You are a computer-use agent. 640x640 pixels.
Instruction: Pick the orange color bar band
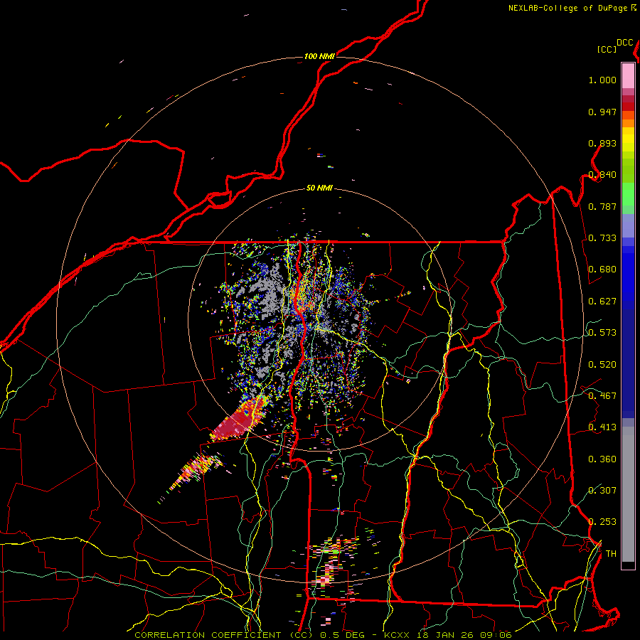(628, 123)
